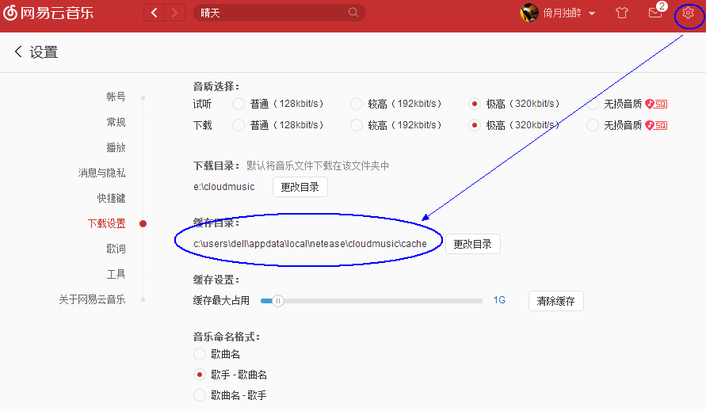Go to 帐号 settings section
Viewport: 706px width, 411px height.
[x=116, y=97]
